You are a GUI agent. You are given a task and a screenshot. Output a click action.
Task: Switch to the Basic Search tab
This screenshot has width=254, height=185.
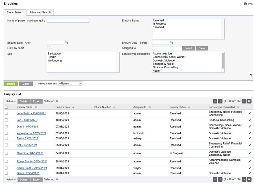pos(15,12)
